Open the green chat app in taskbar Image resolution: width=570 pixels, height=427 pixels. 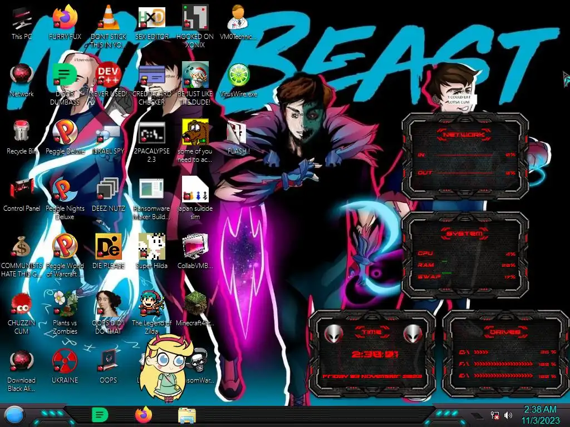point(100,415)
